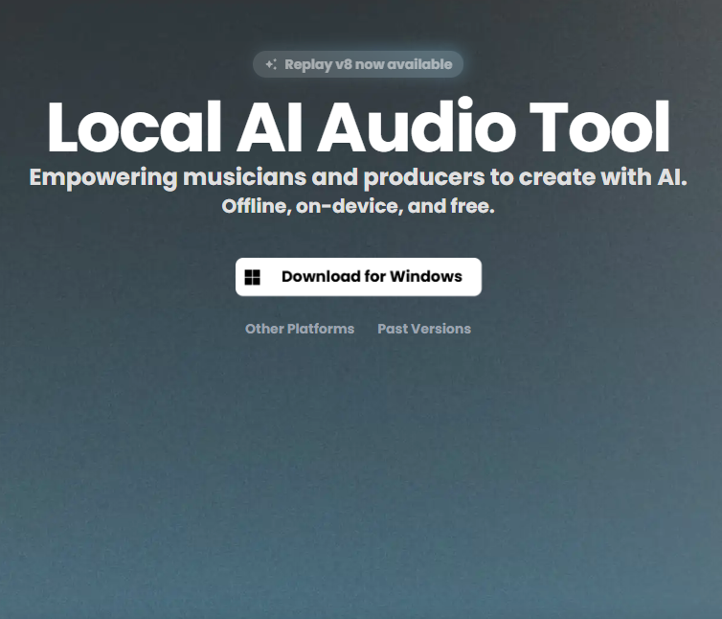This screenshot has height=619, width=722.
Task: Click the "Offline, on-device, and free." tagline
Action: (x=358, y=206)
